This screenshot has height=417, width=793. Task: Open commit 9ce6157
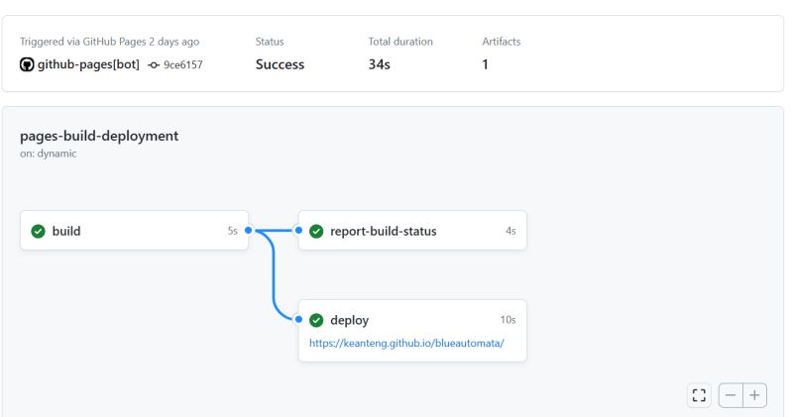tap(183, 65)
